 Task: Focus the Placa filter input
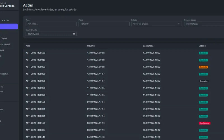[104, 24]
